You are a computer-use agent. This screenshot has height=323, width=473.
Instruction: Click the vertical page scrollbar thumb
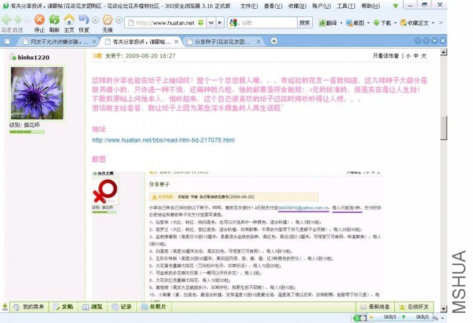click(x=443, y=127)
